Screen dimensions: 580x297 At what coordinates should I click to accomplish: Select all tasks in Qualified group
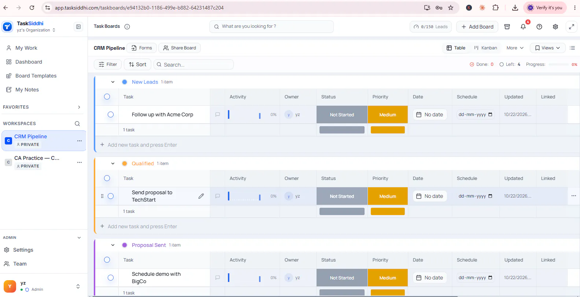107,178
